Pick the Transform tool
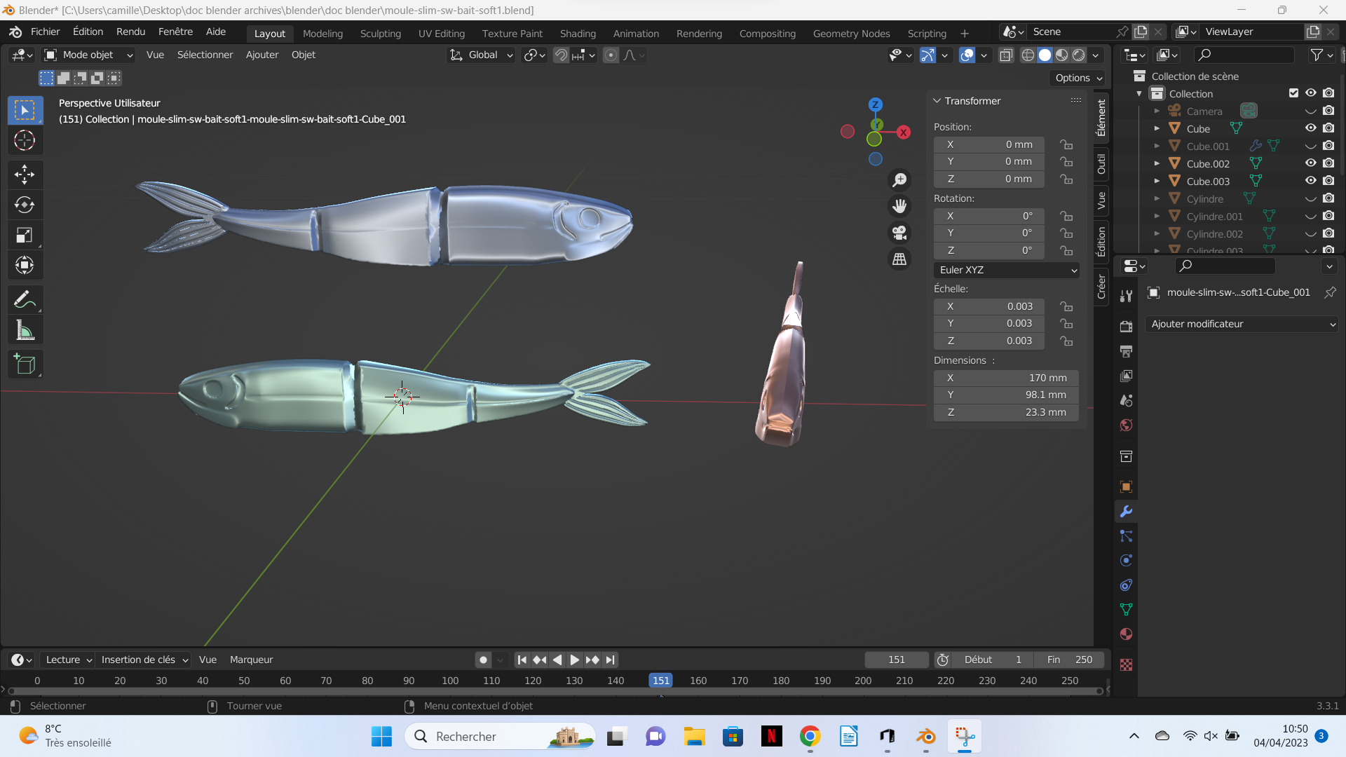1346x757 pixels. click(25, 265)
